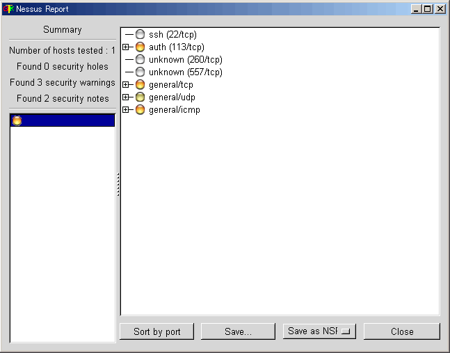Select the auth (113/tcp) entry
This screenshot has width=450, height=353.
click(x=177, y=47)
